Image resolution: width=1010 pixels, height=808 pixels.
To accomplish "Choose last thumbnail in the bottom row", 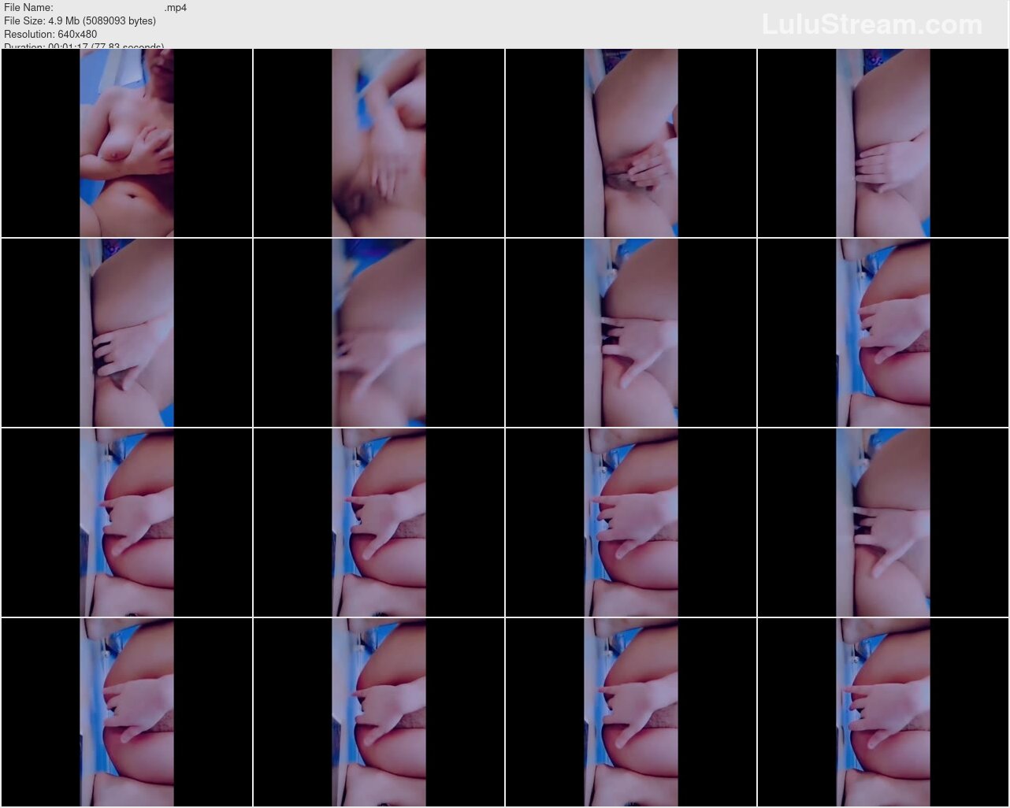I will pyautogui.click(x=883, y=712).
